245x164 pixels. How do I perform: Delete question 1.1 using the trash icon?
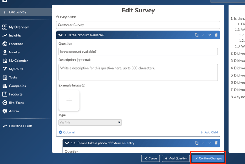[216, 143]
